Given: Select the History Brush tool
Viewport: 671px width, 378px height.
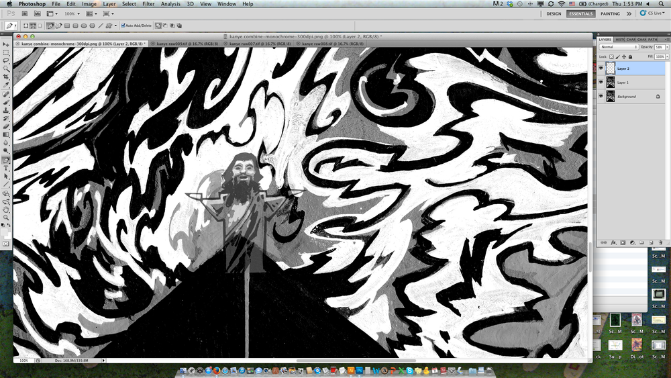Looking at the screenshot, I should pos(6,119).
